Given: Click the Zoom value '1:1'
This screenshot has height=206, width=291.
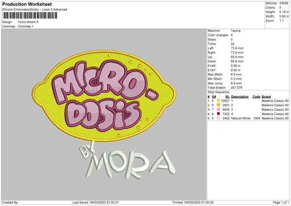Looking at the screenshot, I should tap(281, 21).
